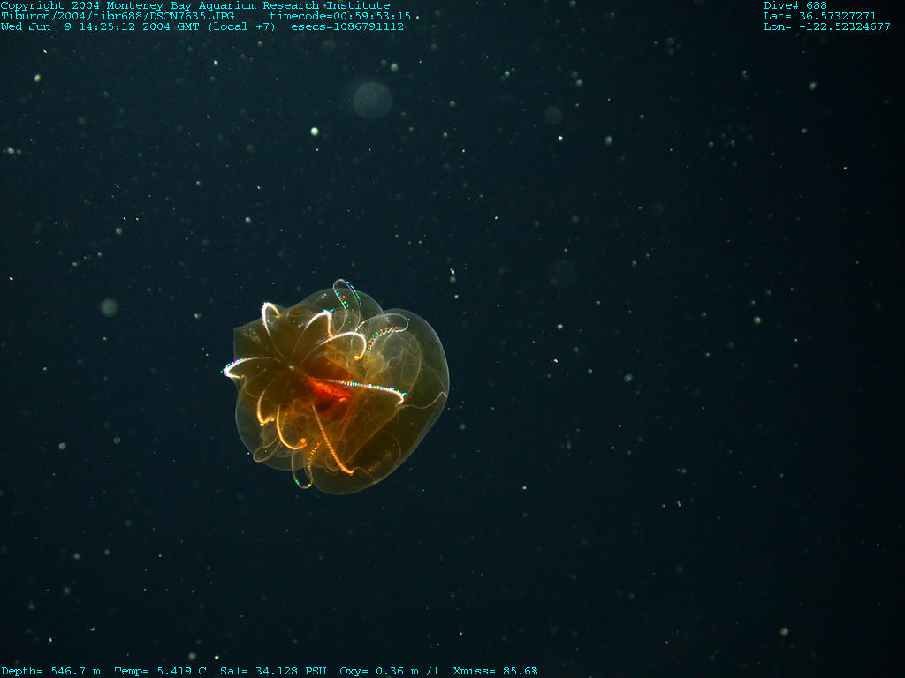The image size is (905, 678).
Task: Click the orange comb jelly in the center
Action: 337,387
